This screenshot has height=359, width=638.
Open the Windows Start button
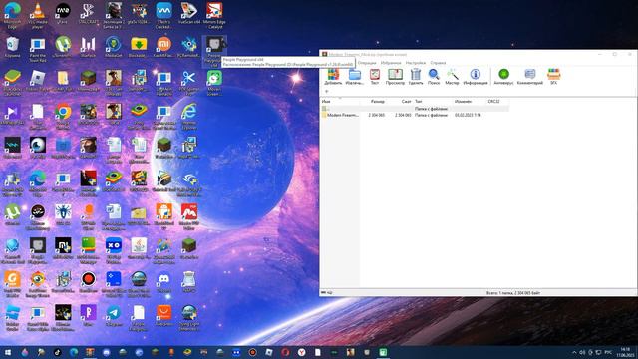click(8, 352)
